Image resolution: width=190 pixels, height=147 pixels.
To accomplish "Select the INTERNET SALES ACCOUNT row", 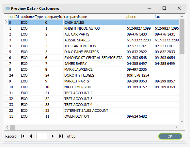I will (92, 110).
